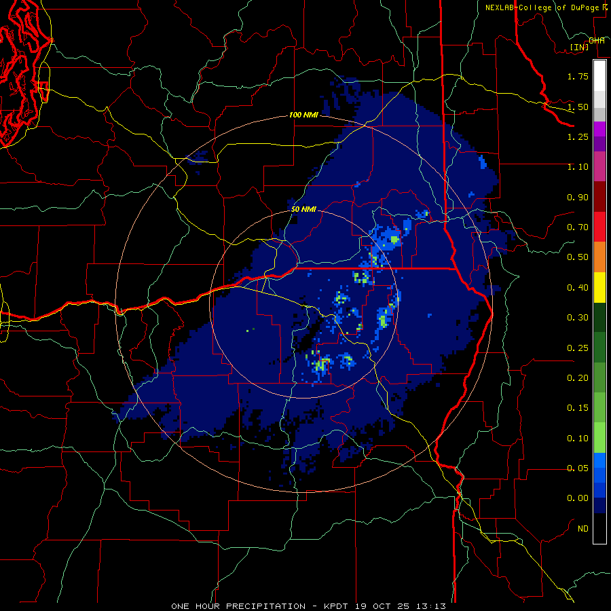
Task: Click the 100 NMI range ring label
Action: pyautogui.click(x=303, y=115)
